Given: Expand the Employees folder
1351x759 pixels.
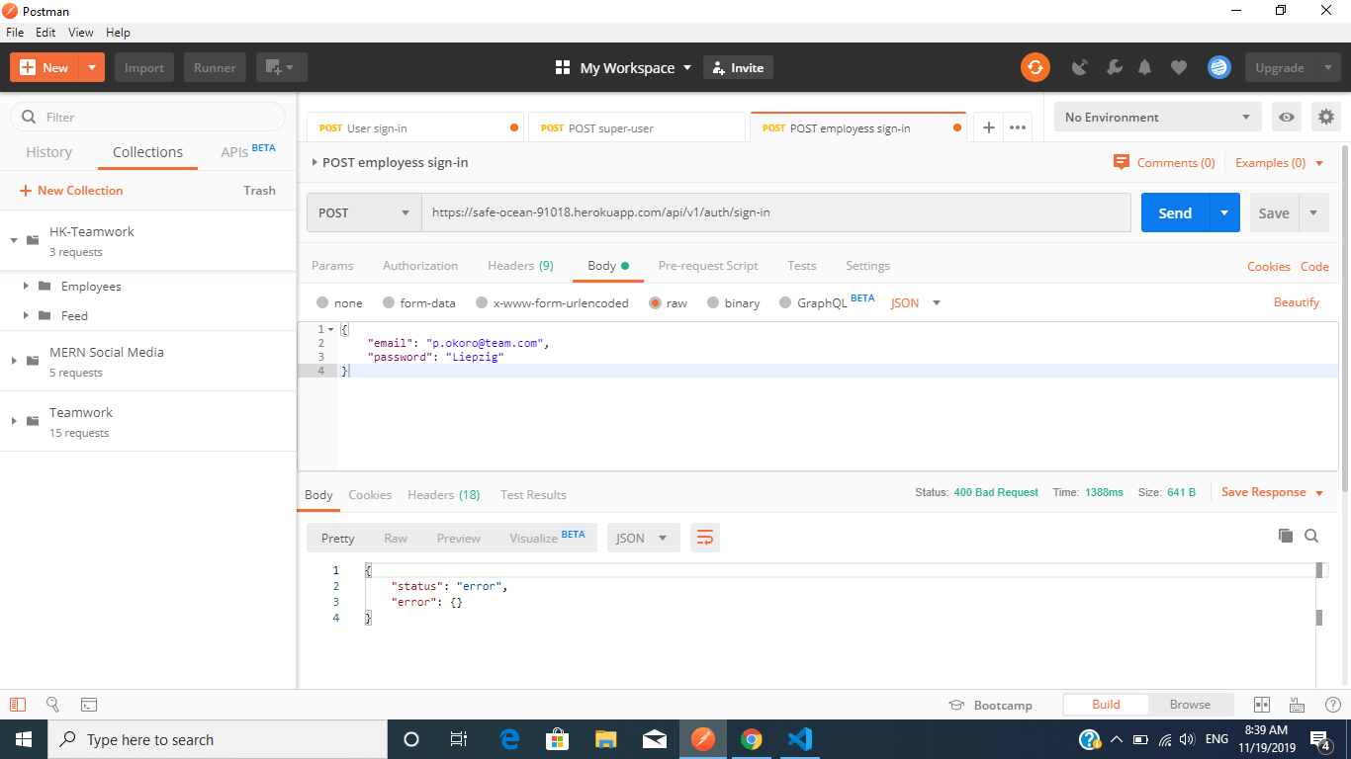Looking at the screenshot, I should tap(26, 286).
